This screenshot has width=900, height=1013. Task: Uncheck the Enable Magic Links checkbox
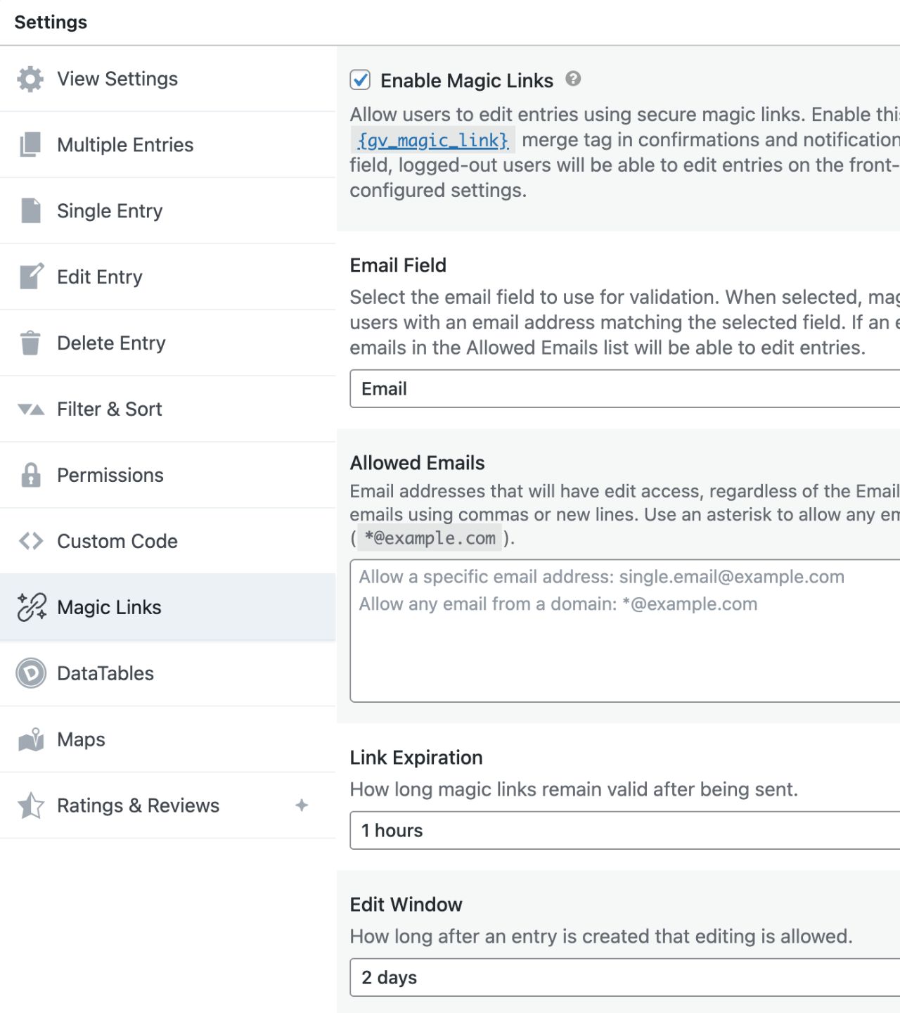point(360,80)
